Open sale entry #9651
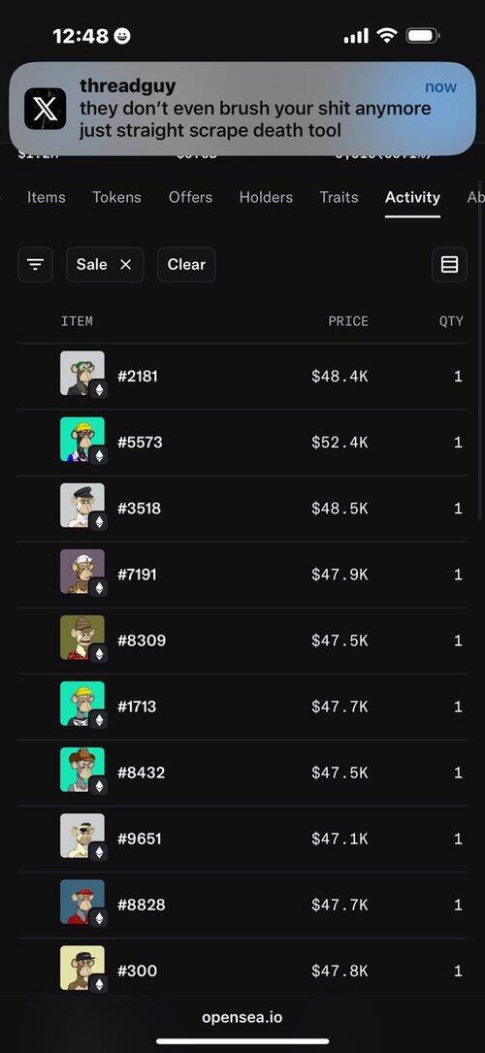485x1053 pixels. click(242, 839)
